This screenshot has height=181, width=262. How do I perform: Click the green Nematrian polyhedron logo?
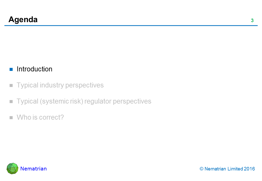[12, 168]
